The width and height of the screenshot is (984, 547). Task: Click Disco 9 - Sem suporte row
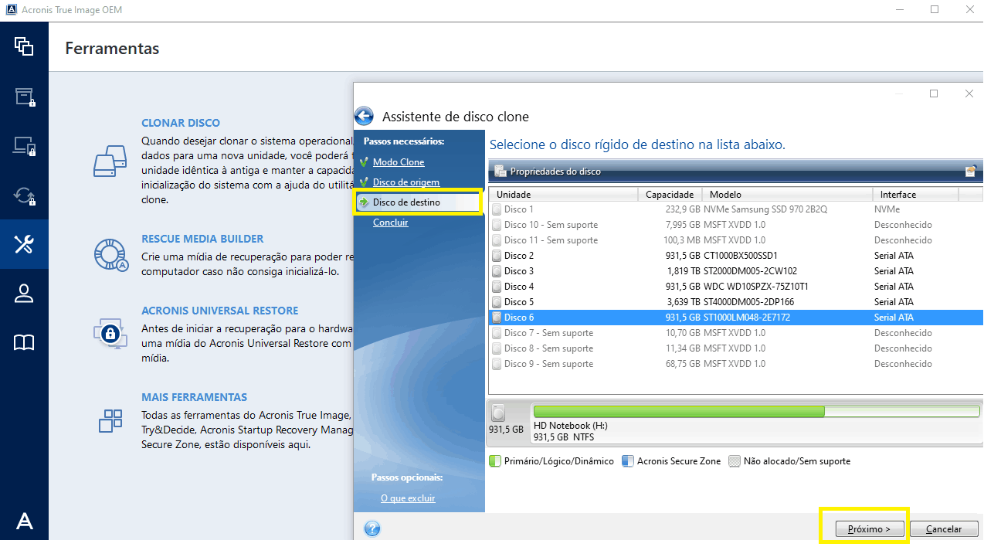pyautogui.click(x=735, y=364)
